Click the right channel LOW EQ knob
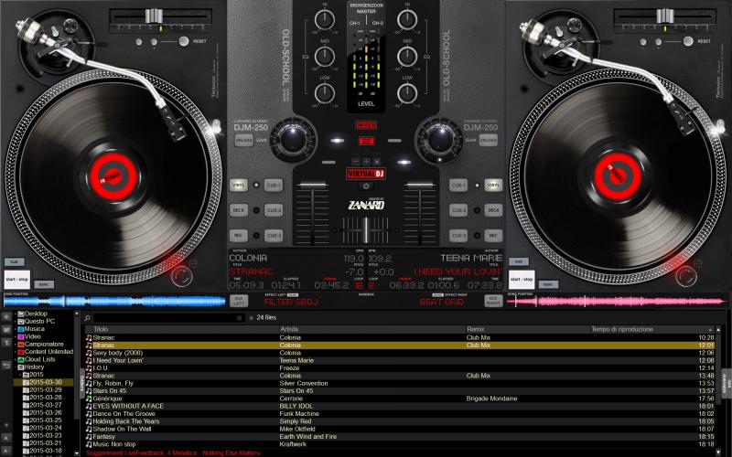The width and height of the screenshot is (732, 457). 407,93
